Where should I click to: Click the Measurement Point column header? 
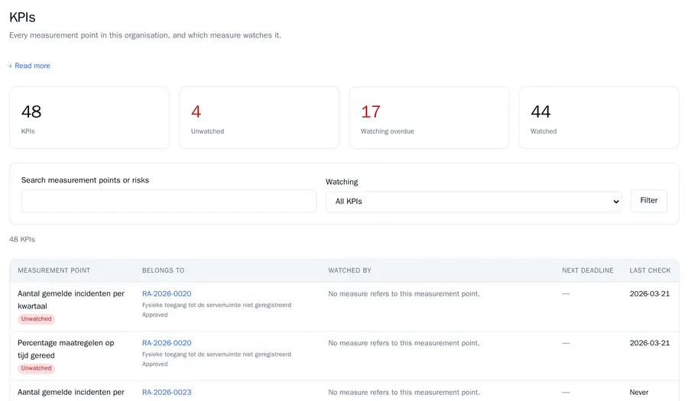(54, 270)
